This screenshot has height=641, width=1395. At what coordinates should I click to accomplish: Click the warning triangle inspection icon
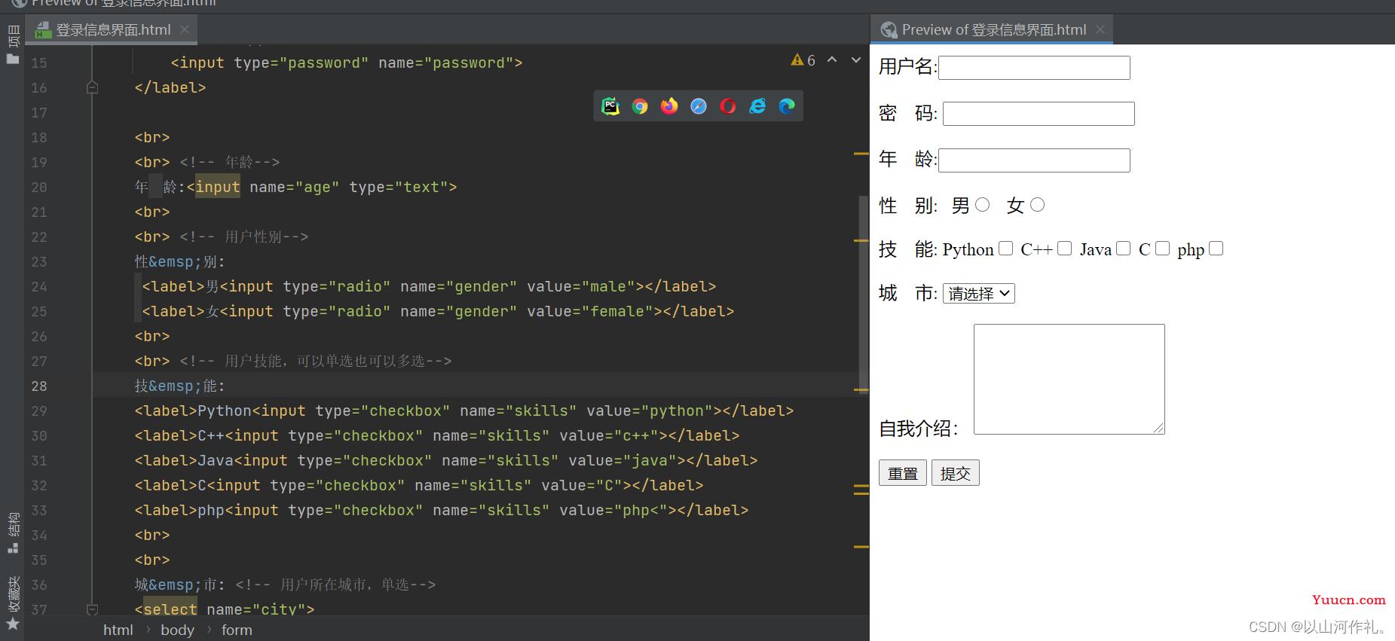tap(797, 60)
